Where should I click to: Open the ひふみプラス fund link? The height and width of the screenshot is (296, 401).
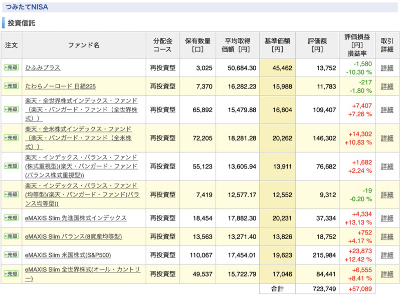click(43, 67)
